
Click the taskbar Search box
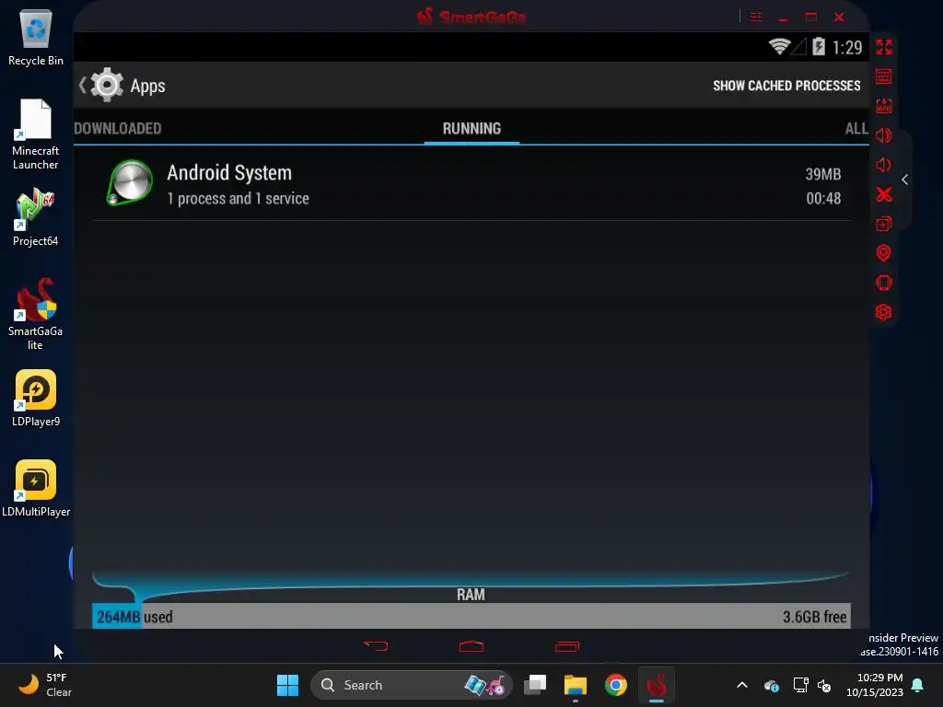tap(412, 685)
